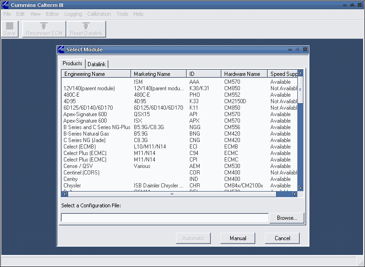The image size is (365, 267).
Task: Click list vertical scrollbar down arrow
Action: click(300, 188)
